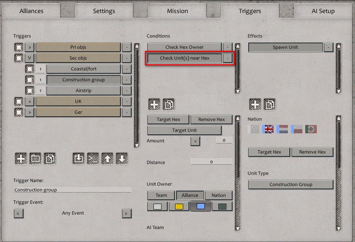
Task: Select the UK flag under Nation
Action: pos(268,129)
